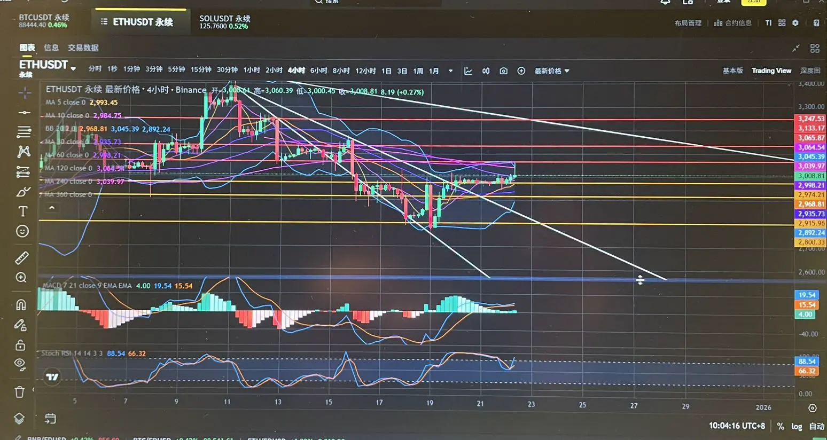The image size is (827, 440).
Task: Click the grid layout icon in top bar
Action: point(782,23)
